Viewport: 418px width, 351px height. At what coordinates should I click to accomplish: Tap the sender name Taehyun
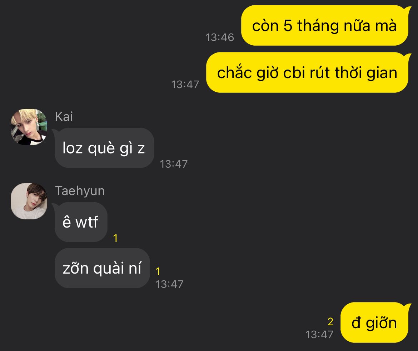(80, 191)
